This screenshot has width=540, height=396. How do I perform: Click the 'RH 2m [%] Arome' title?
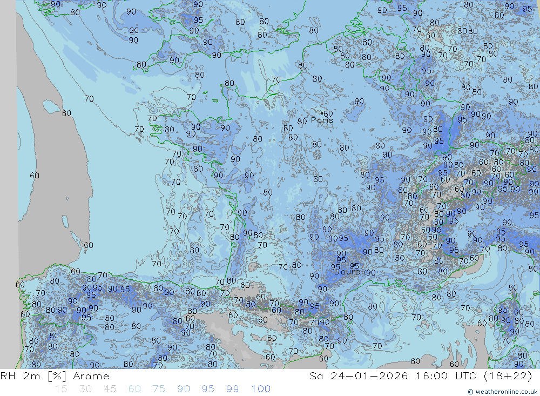[x=55, y=376]
